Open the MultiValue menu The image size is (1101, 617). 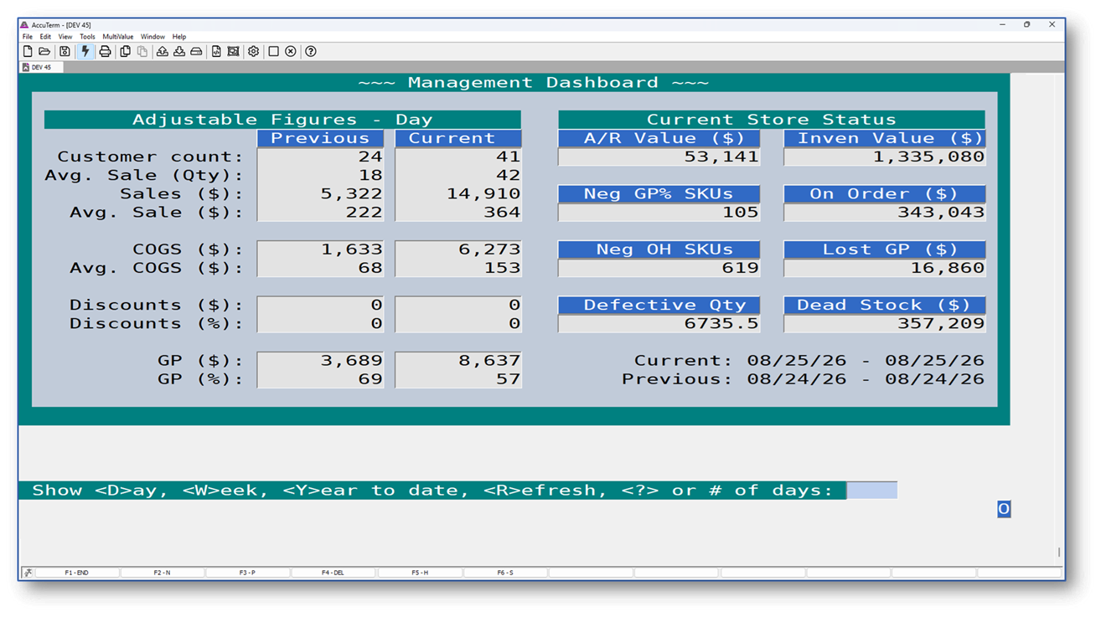pos(118,37)
